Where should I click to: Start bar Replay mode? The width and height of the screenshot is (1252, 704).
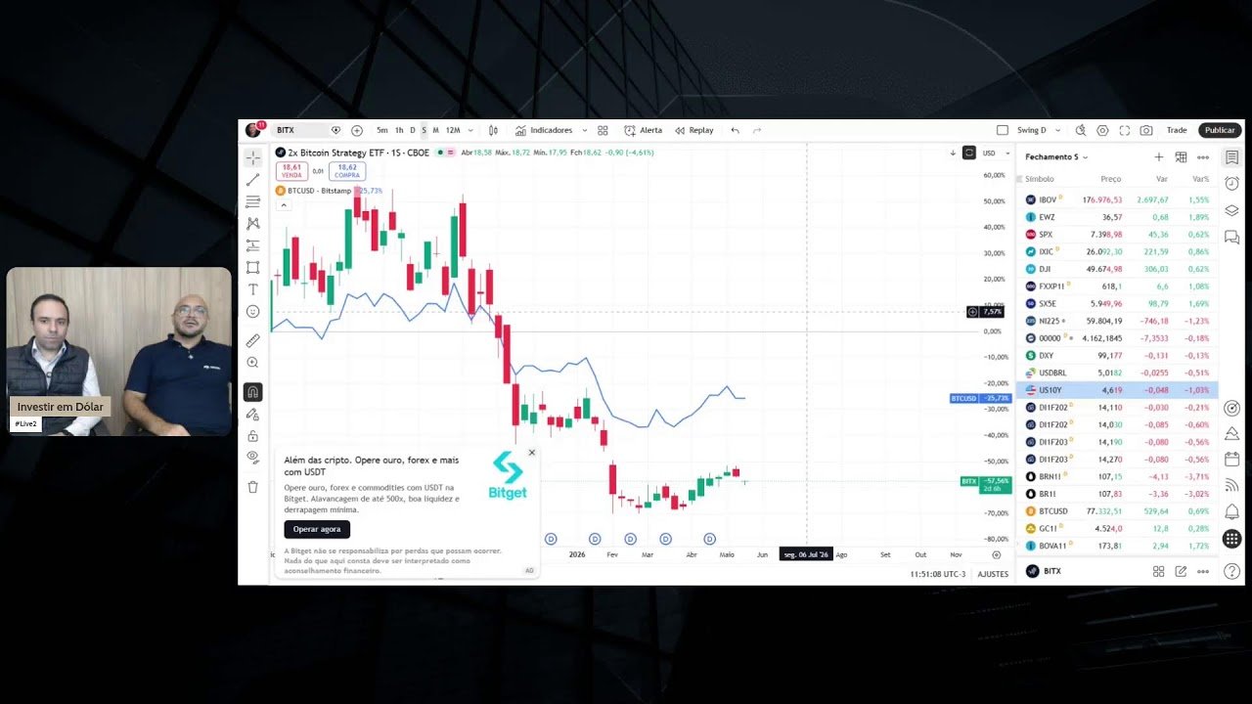[x=694, y=130]
